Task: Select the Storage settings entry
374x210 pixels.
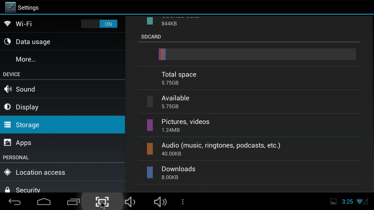Action: coord(63,125)
